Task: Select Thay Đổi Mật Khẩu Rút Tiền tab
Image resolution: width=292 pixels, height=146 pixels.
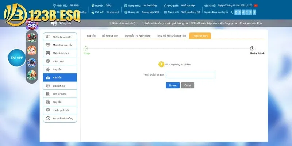Action: point(171,36)
